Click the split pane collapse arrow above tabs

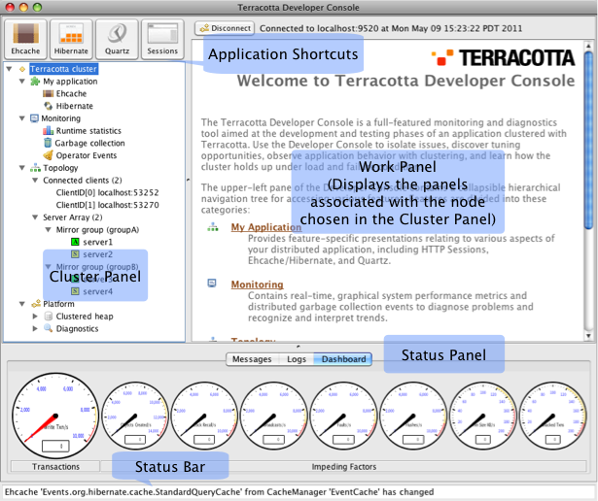coord(299,347)
